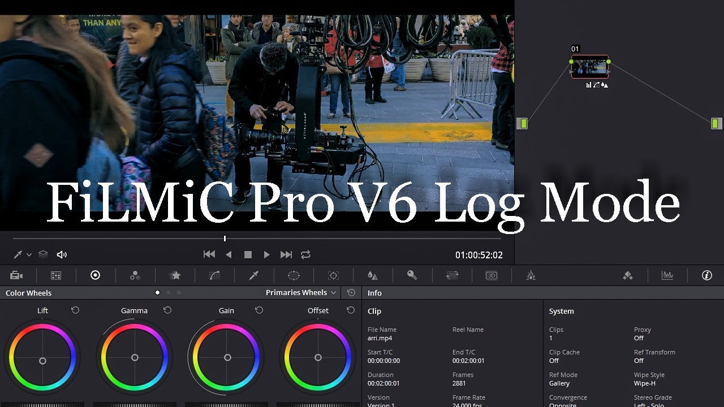The height and width of the screenshot is (407, 724).
Task: Expand the viewer picker tool options chevron
Action: coord(29,255)
